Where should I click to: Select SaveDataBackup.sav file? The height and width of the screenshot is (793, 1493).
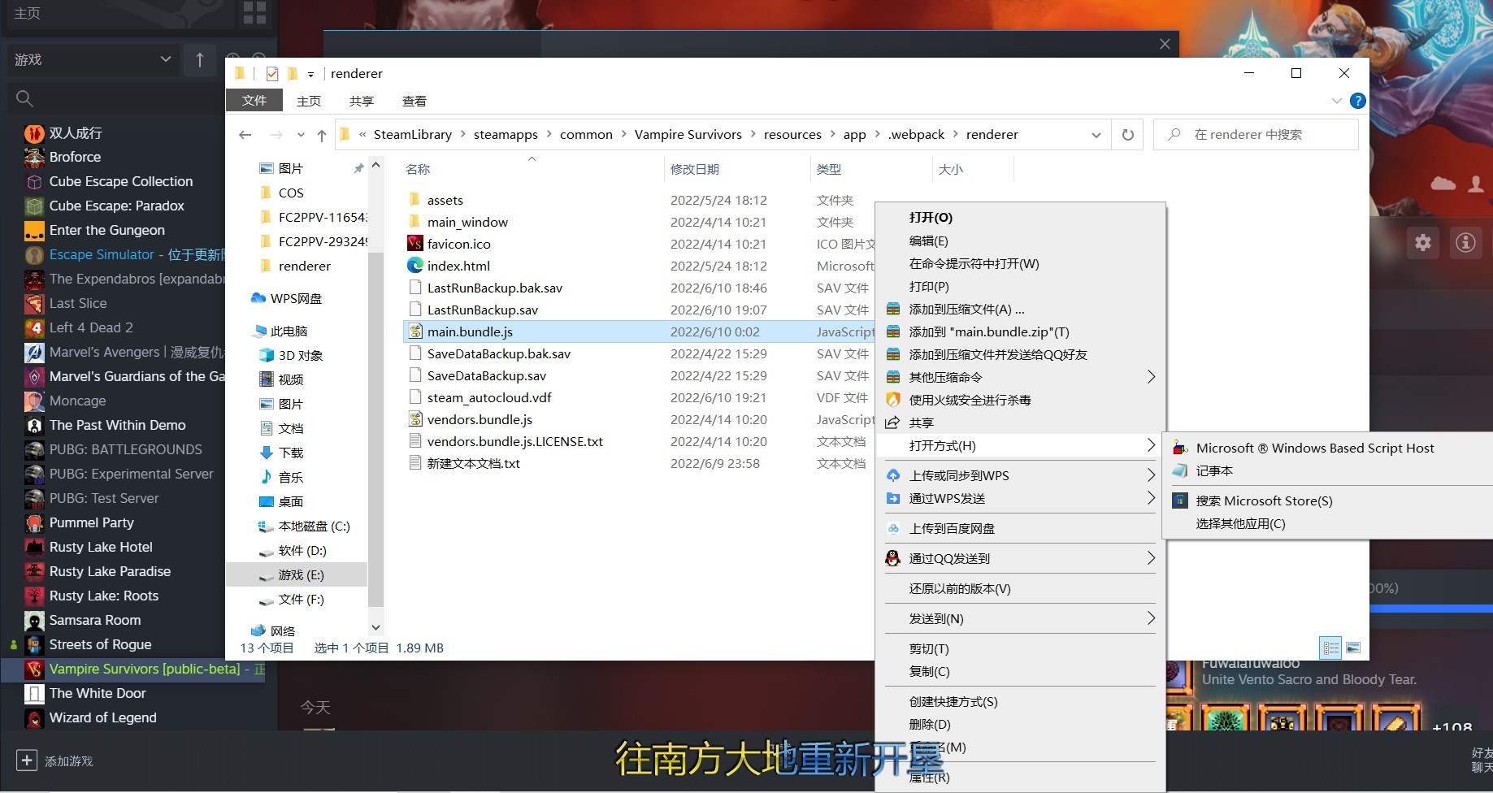tap(486, 375)
